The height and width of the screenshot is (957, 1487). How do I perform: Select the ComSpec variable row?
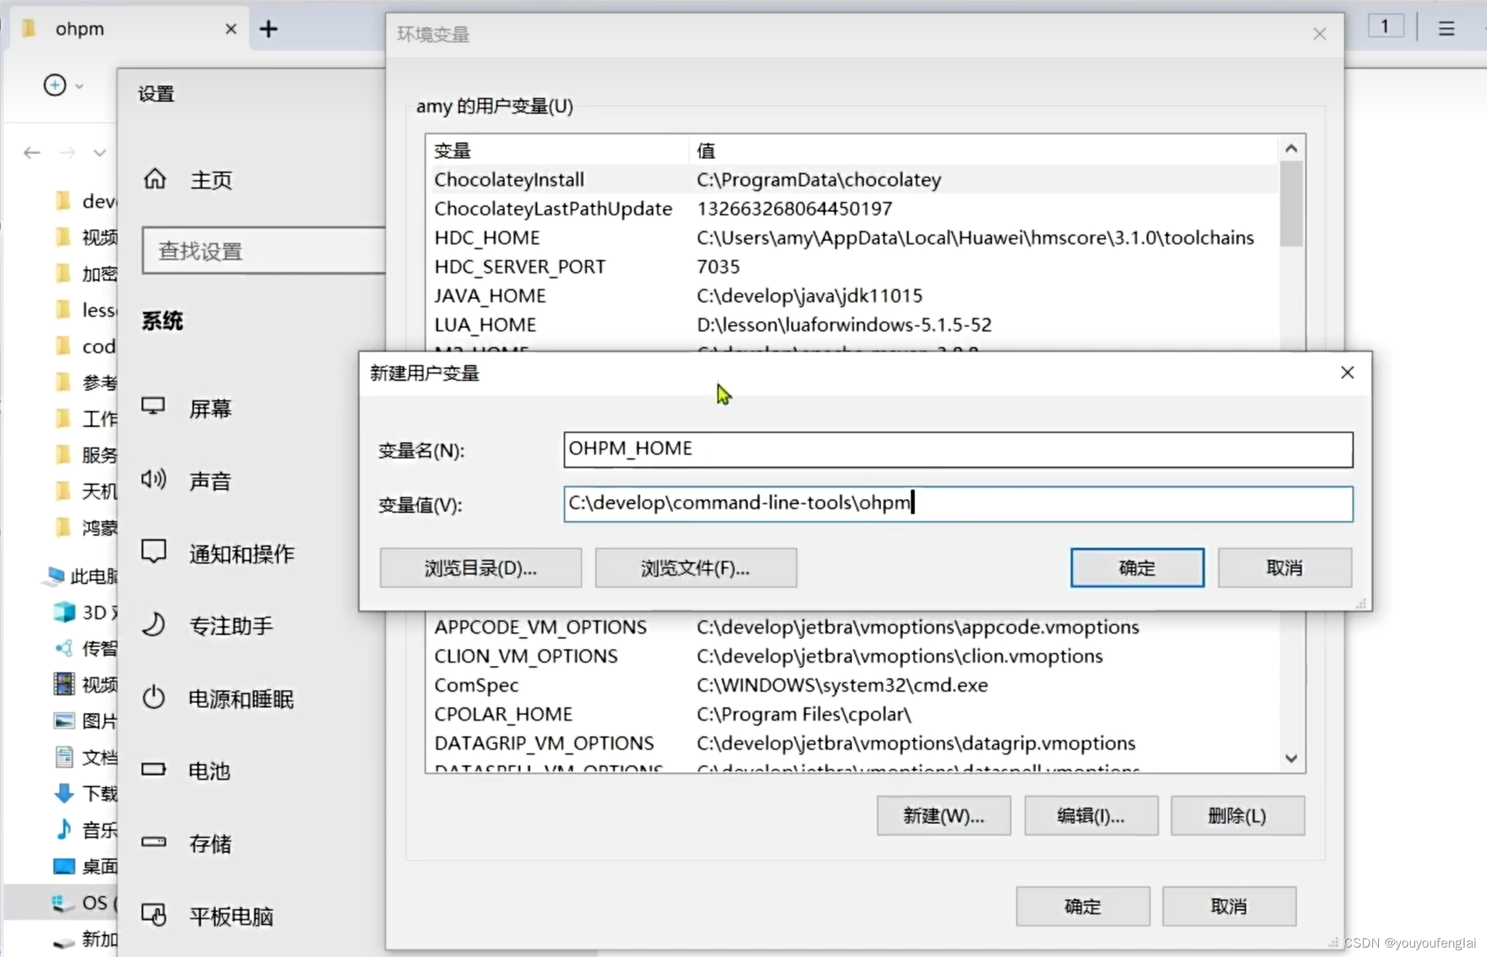[x=853, y=685]
